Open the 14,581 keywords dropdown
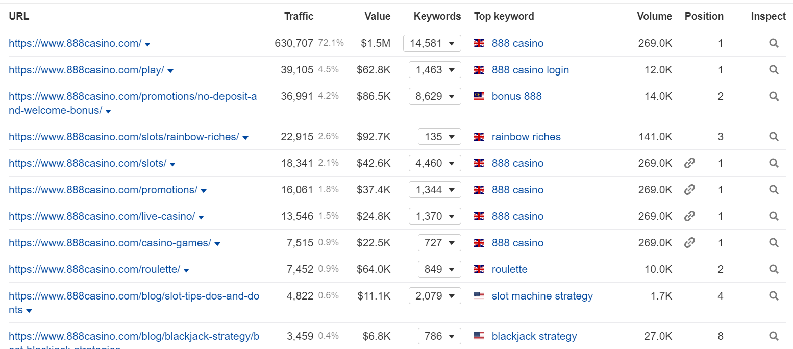 click(432, 43)
